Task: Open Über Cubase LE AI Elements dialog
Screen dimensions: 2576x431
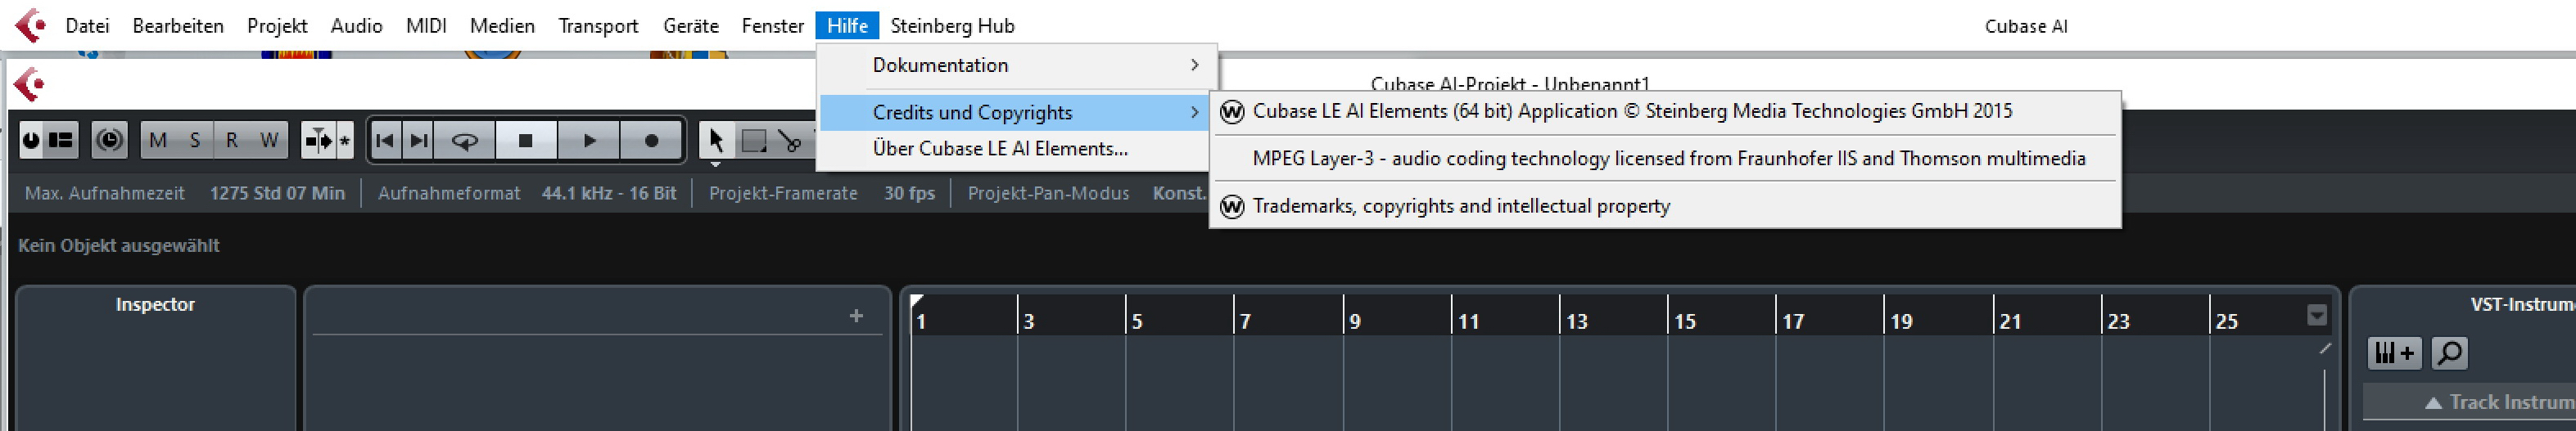Action: (x=1016, y=149)
